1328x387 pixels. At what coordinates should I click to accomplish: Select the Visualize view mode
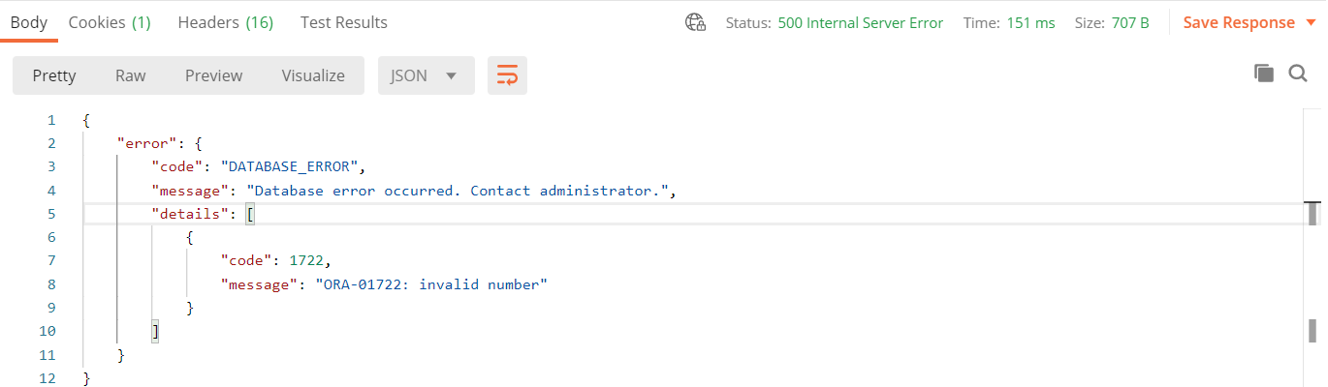(313, 75)
